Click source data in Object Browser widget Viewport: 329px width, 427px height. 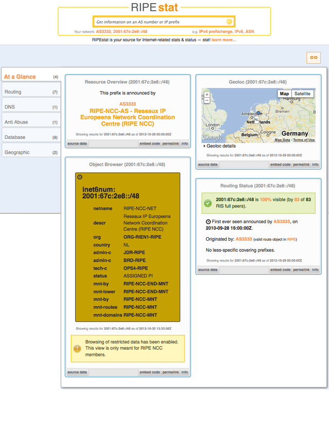[77, 372]
